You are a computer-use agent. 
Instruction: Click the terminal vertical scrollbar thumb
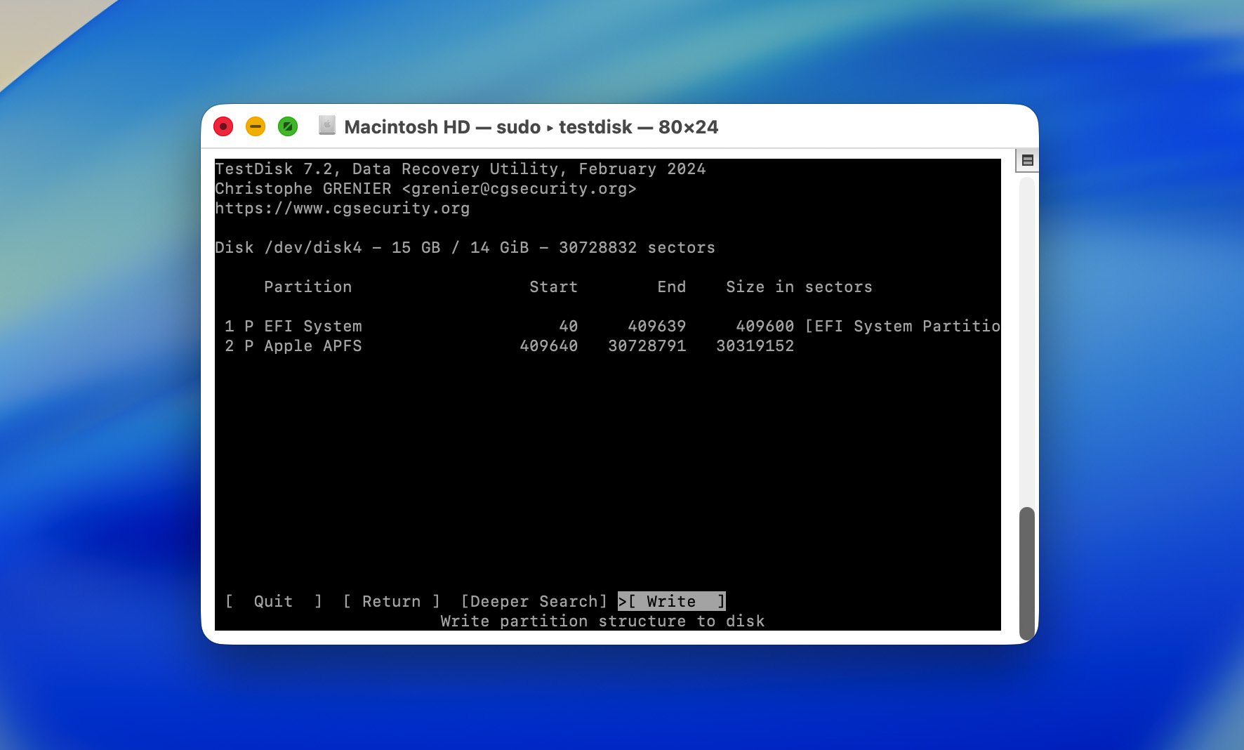click(1026, 573)
